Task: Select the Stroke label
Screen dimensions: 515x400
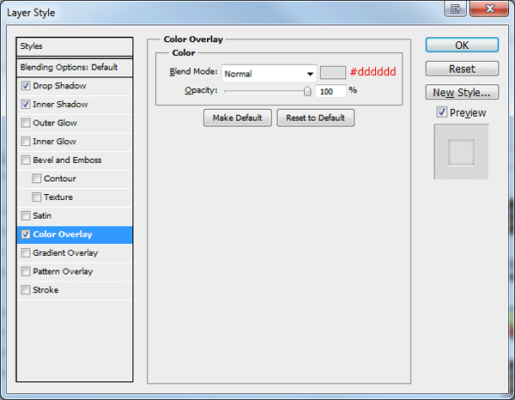Action: 45,290
